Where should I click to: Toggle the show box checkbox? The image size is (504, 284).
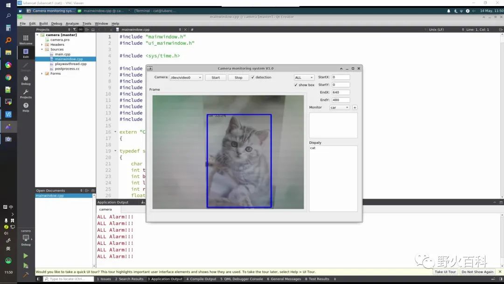[296, 85]
